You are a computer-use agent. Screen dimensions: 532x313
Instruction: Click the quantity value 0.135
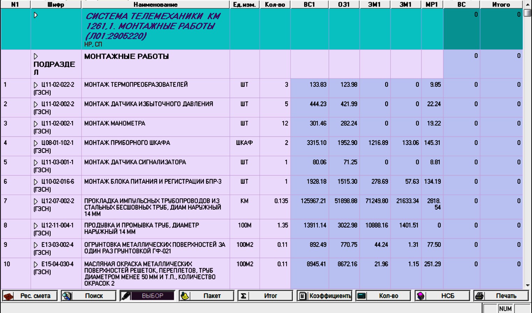(281, 201)
